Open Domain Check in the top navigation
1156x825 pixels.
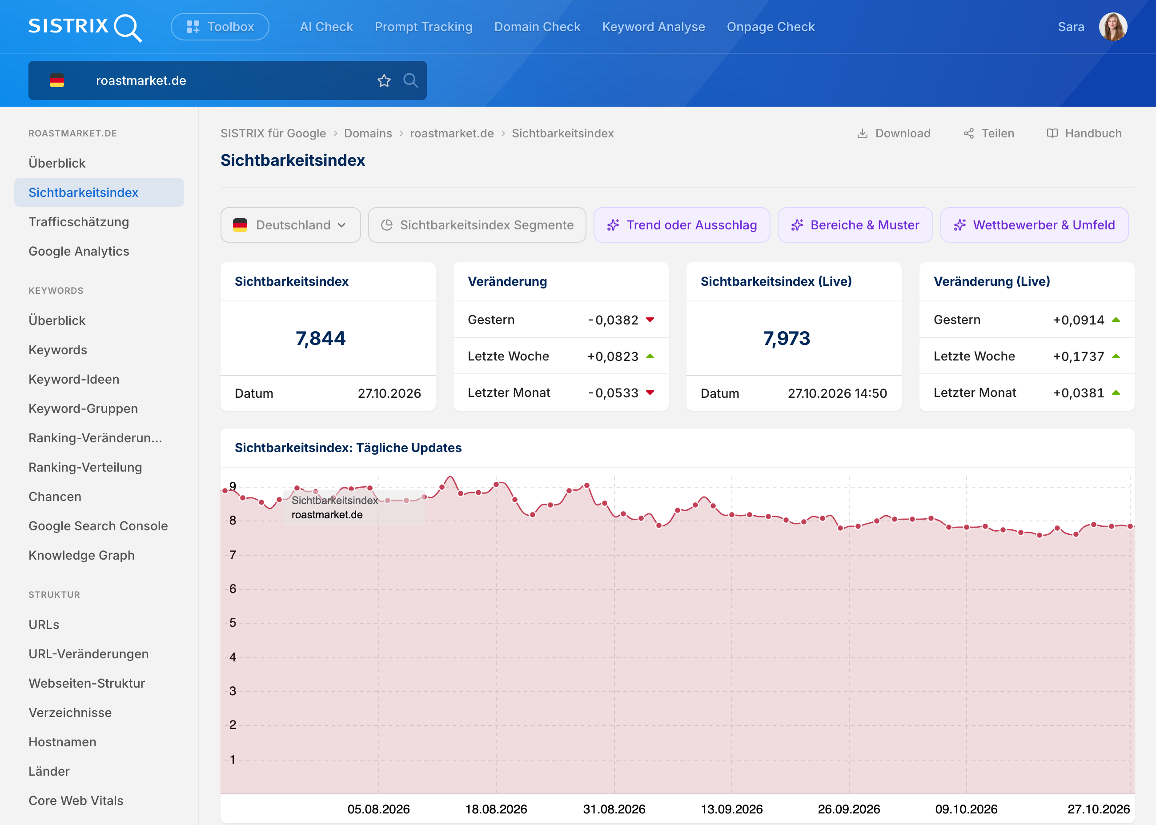[537, 27]
